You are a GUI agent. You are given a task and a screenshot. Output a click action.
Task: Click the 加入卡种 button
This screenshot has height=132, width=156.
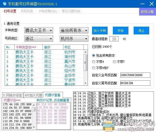point(100,31)
